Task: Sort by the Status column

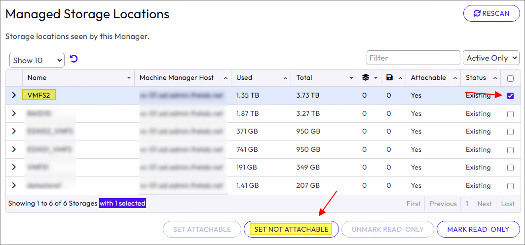Action: (x=476, y=77)
